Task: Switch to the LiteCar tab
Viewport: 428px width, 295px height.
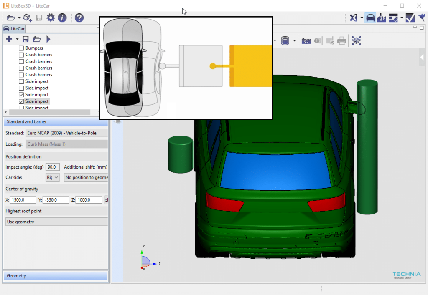Action: click(14, 29)
